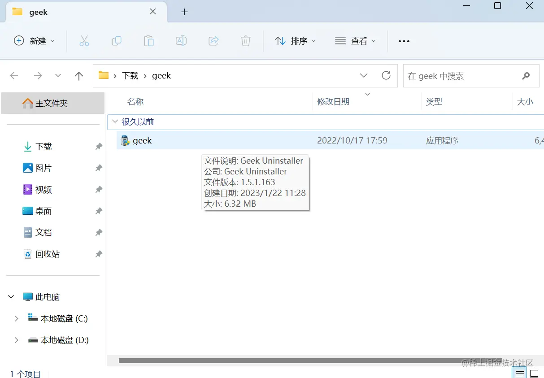Expand 本地磁盘 (C:) tree node

coord(17,318)
